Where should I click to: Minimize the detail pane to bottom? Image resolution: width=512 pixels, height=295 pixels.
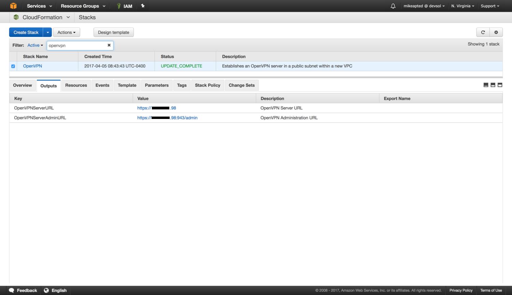[486, 85]
